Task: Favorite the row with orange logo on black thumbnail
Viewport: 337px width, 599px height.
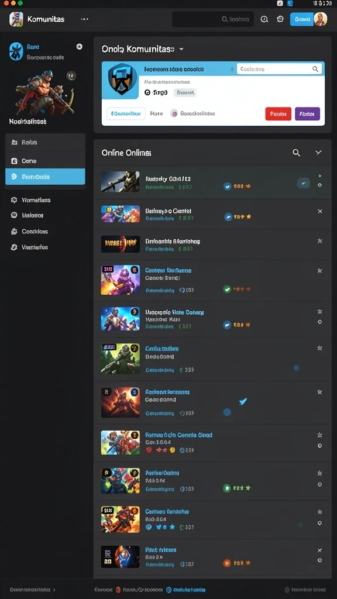Action: [x=320, y=241]
